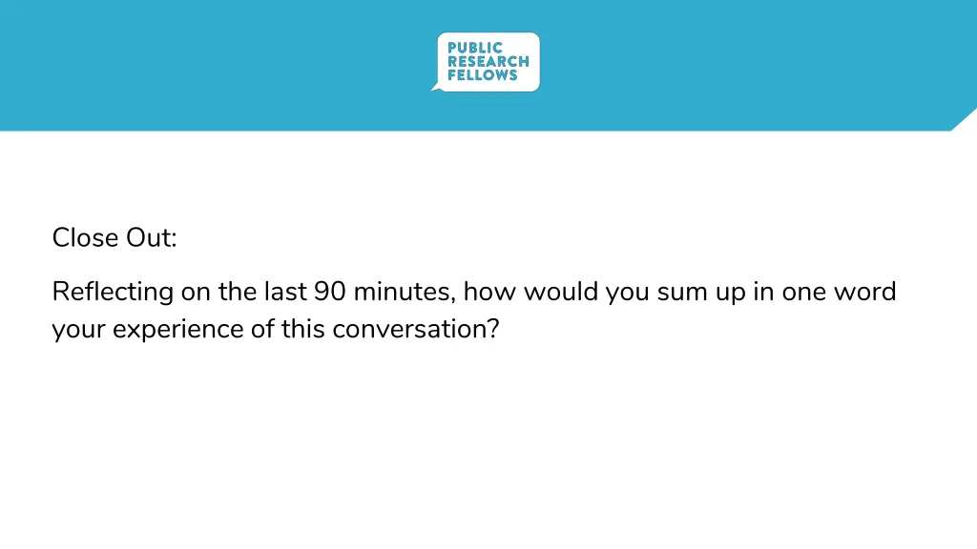Click the blue header banner left of the logo
Image resolution: width=977 pixels, height=549 pixels.
tap(212, 66)
